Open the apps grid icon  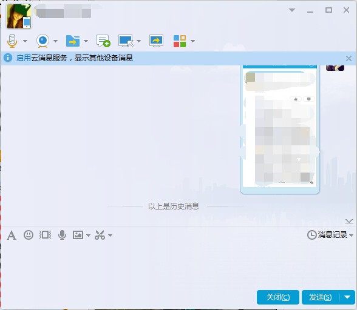pyautogui.click(x=180, y=41)
